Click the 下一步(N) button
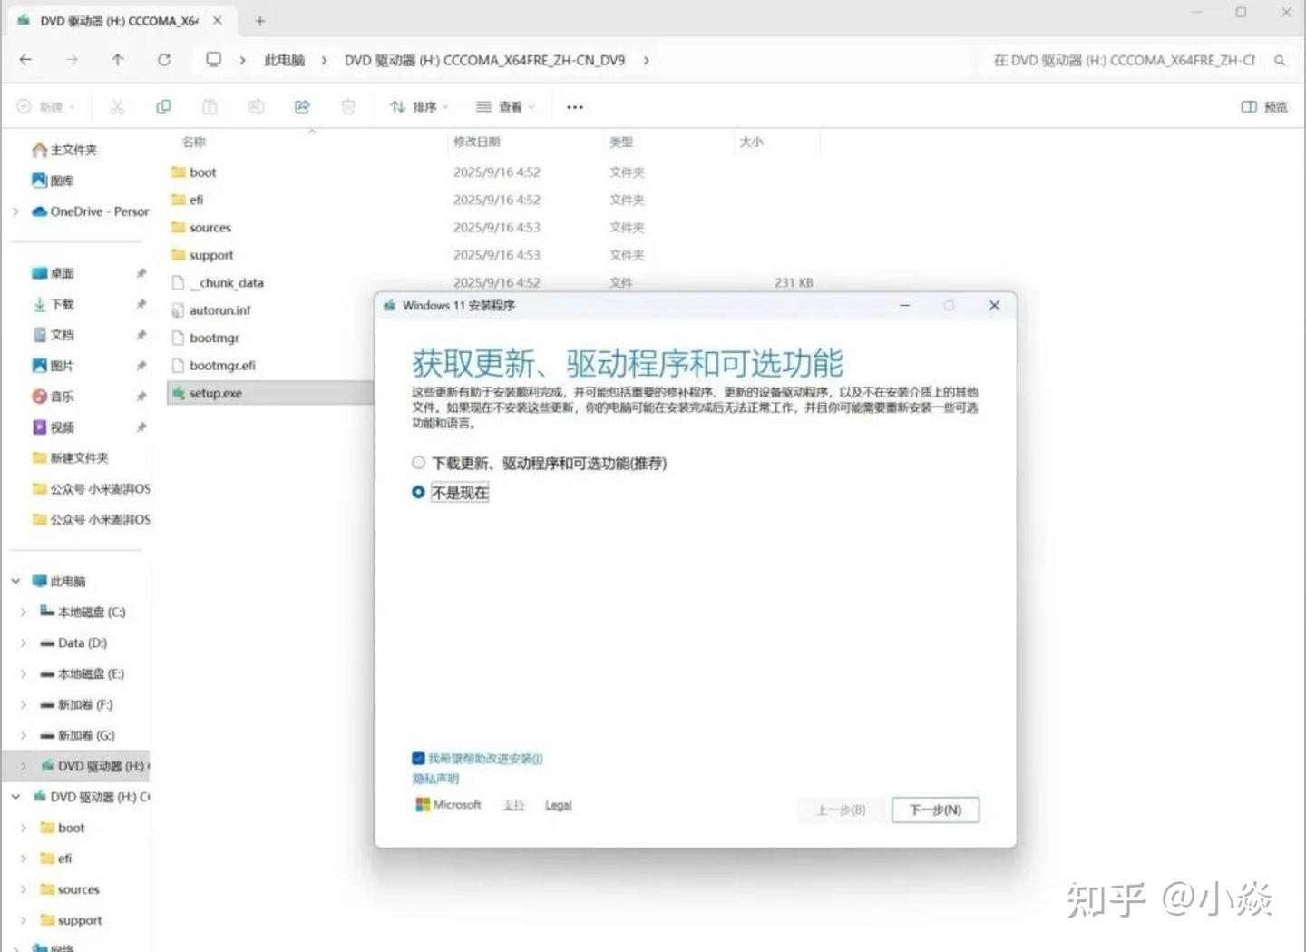The height and width of the screenshot is (952, 1306). (935, 810)
